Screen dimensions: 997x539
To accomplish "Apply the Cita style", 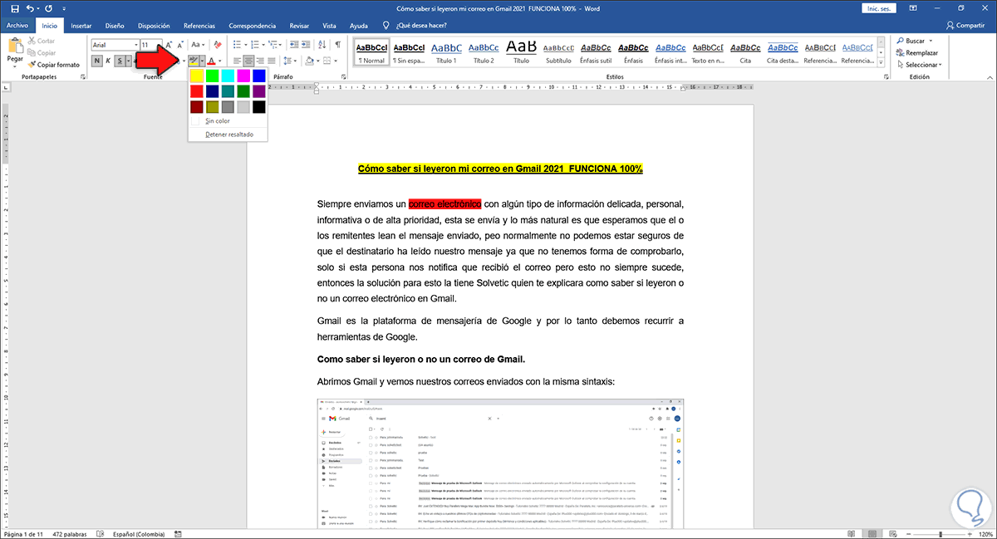I will (x=745, y=53).
